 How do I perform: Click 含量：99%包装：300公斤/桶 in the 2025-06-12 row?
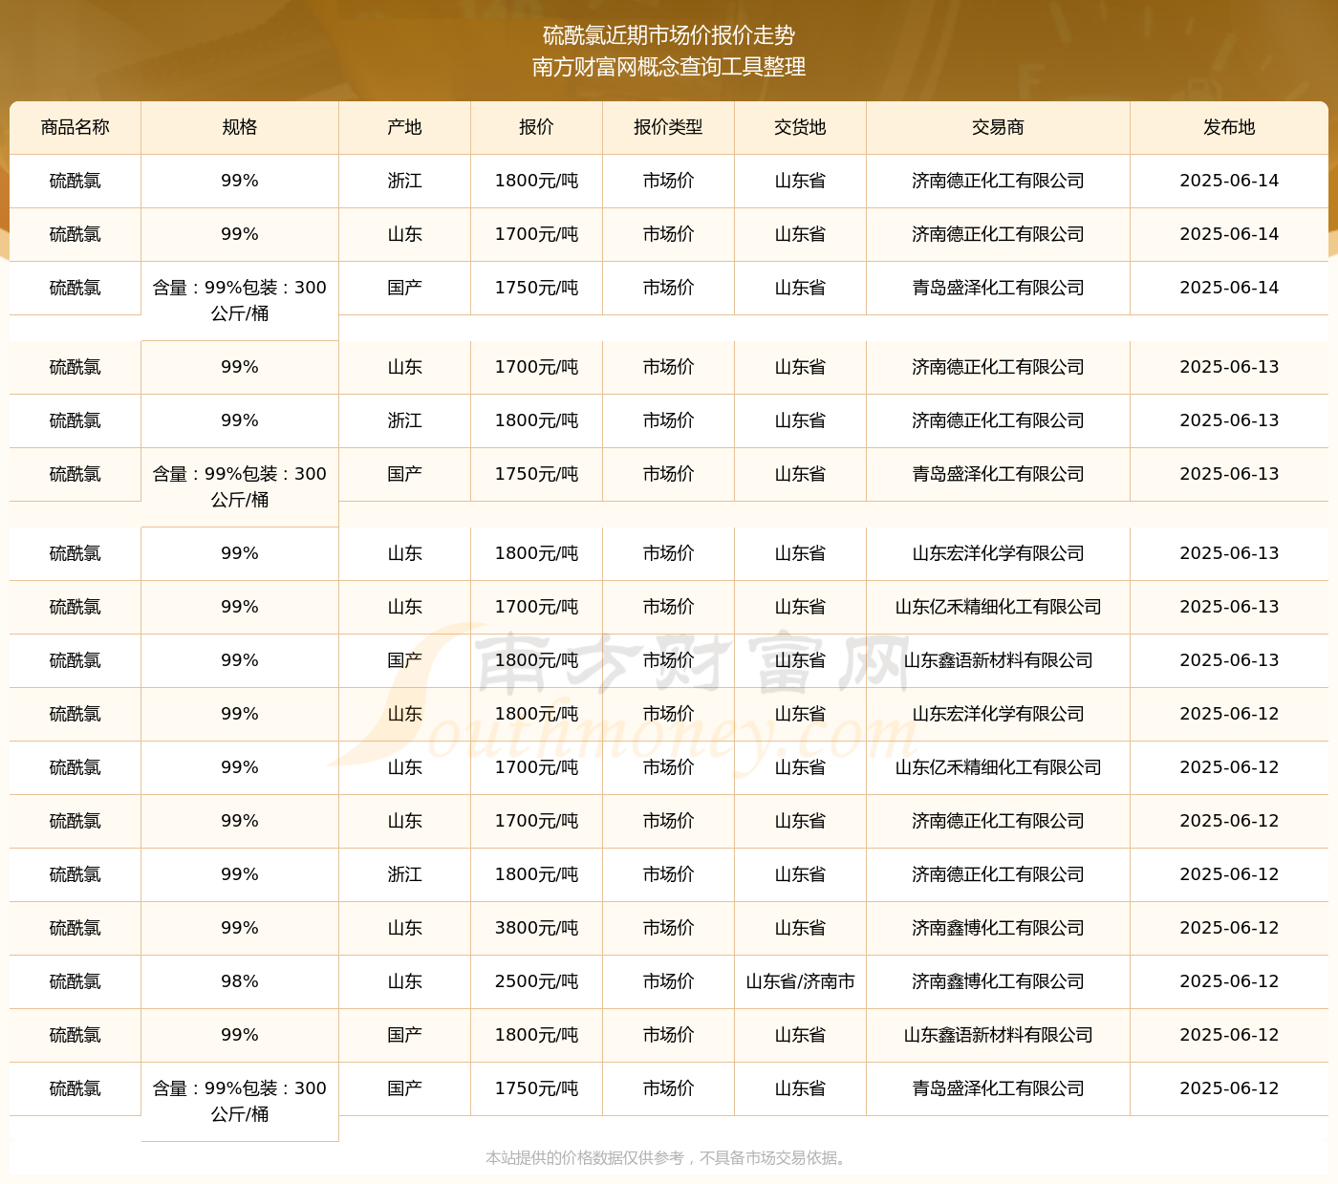[x=240, y=1101]
